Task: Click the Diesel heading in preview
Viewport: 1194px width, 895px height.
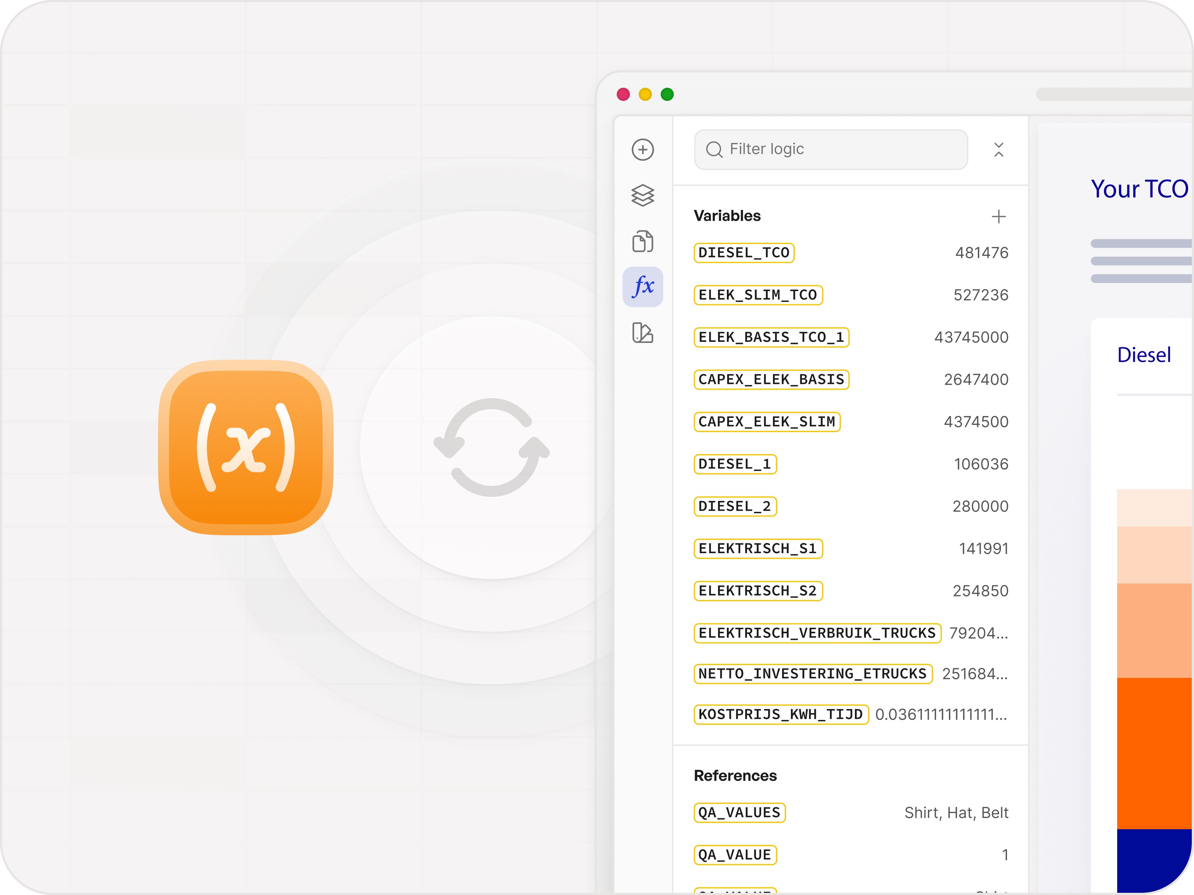Action: (1143, 355)
